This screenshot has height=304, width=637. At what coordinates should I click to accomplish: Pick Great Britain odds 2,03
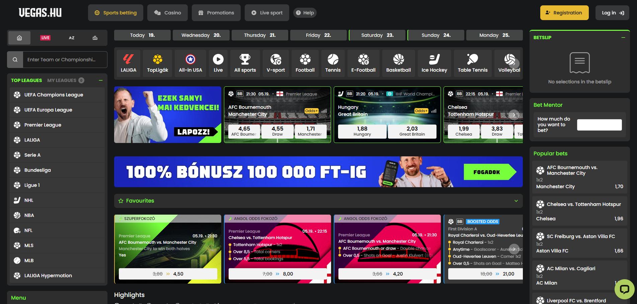tap(412, 131)
